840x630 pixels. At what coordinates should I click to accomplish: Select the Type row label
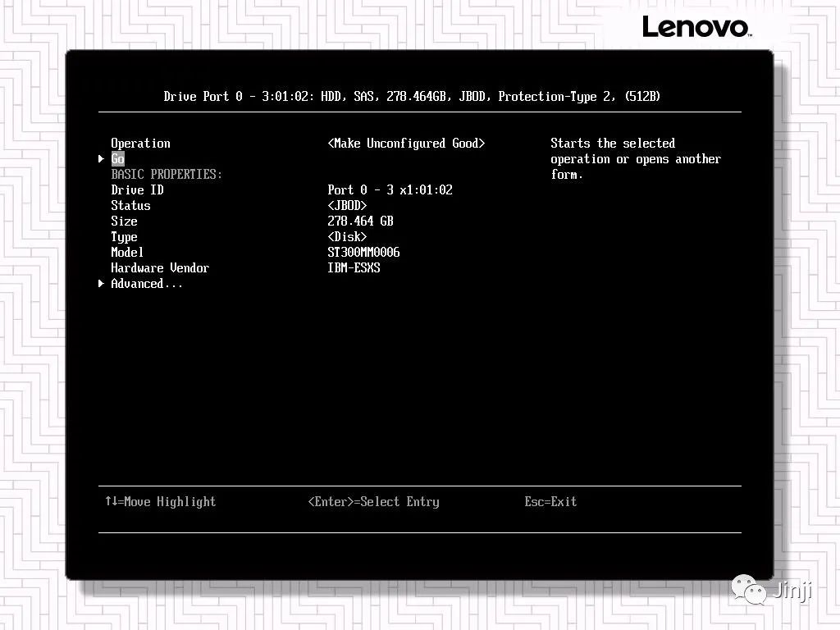coord(125,237)
